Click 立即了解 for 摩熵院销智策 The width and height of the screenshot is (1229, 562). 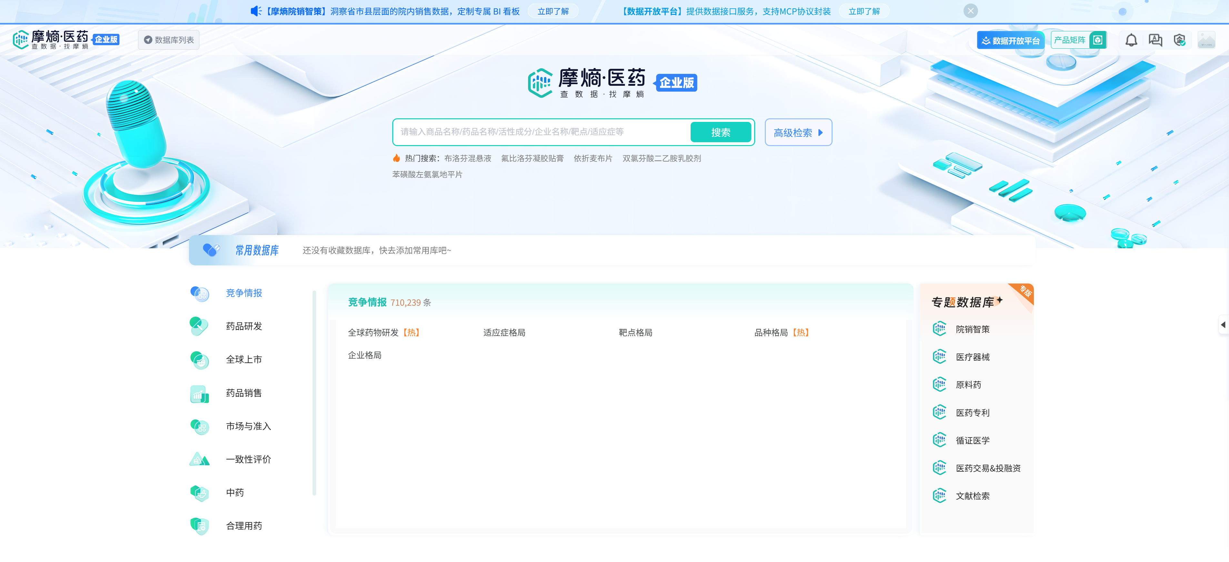pyautogui.click(x=553, y=12)
